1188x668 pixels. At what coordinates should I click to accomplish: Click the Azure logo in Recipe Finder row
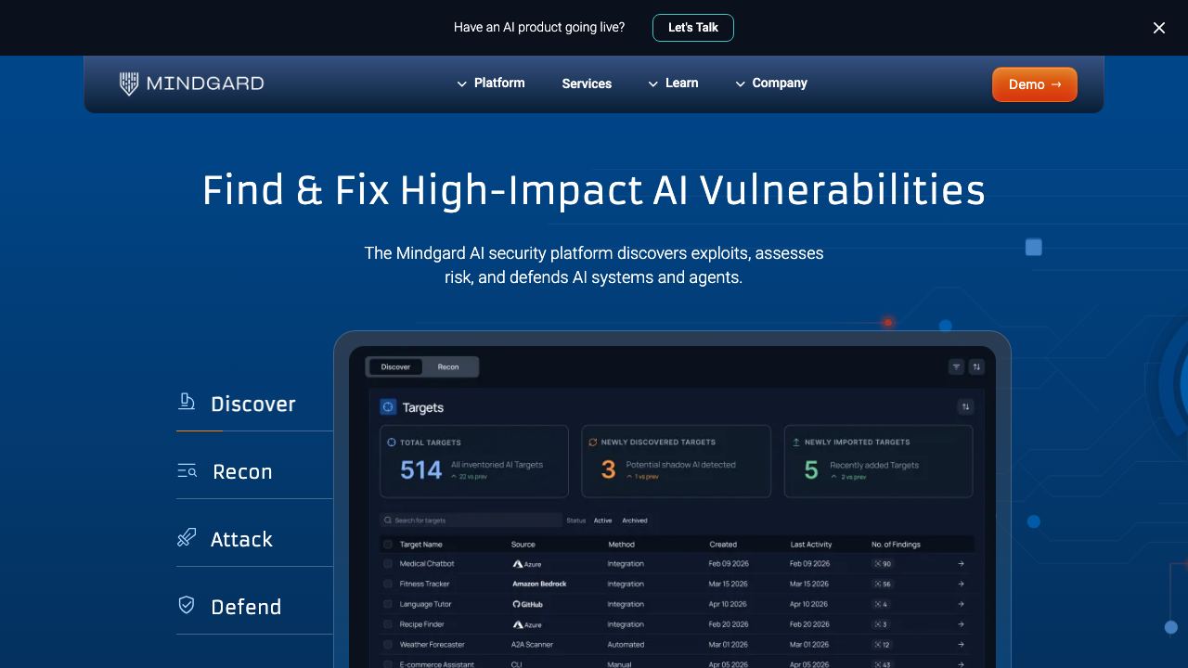click(x=526, y=624)
